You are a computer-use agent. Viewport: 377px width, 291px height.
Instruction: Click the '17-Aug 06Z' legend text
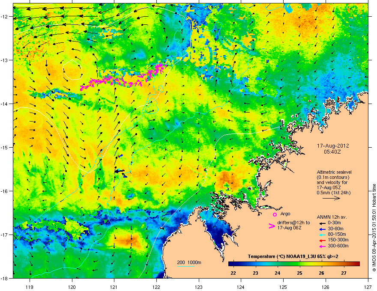click(289, 228)
